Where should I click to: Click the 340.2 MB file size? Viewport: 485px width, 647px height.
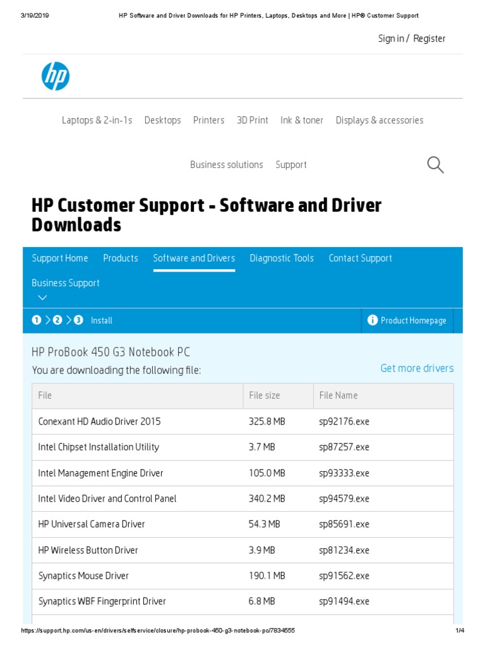(x=267, y=499)
